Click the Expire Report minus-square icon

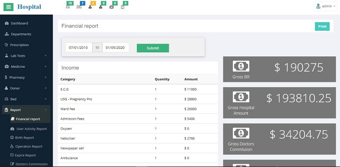(x=12, y=155)
